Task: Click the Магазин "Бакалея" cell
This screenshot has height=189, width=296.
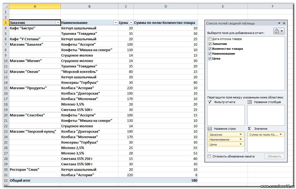Action: tap(35, 45)
